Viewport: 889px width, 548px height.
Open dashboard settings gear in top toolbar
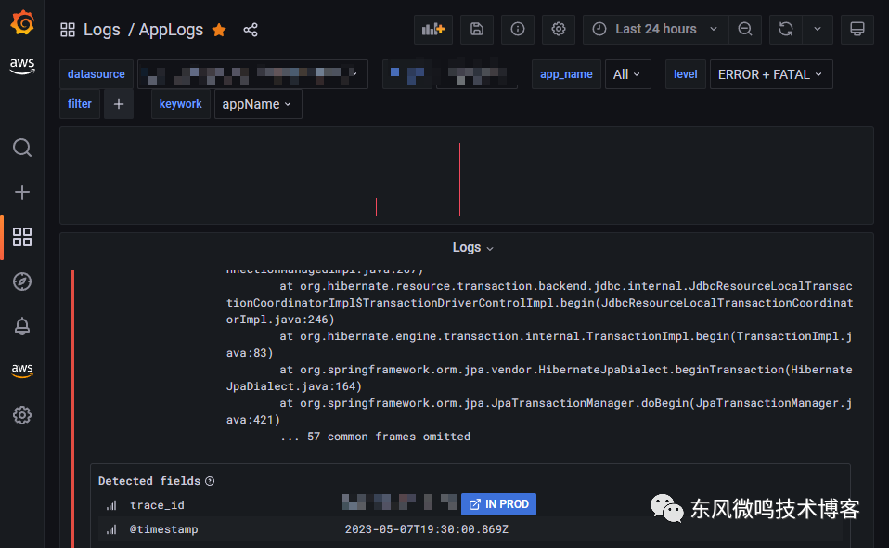tap(559, 30)
